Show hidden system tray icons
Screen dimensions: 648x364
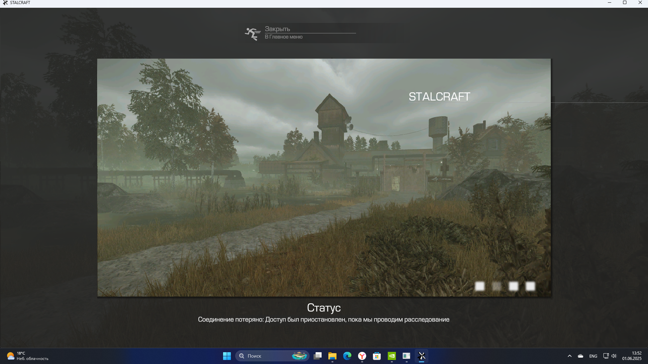coord(570,356)
